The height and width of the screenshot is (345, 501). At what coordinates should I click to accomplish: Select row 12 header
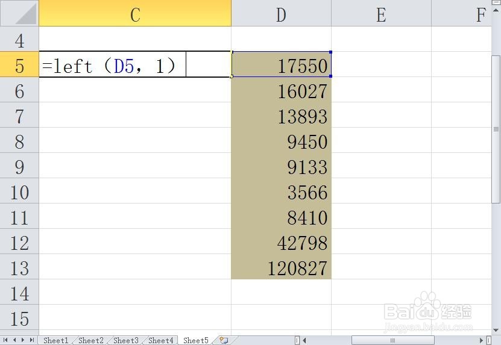[19, 241]
